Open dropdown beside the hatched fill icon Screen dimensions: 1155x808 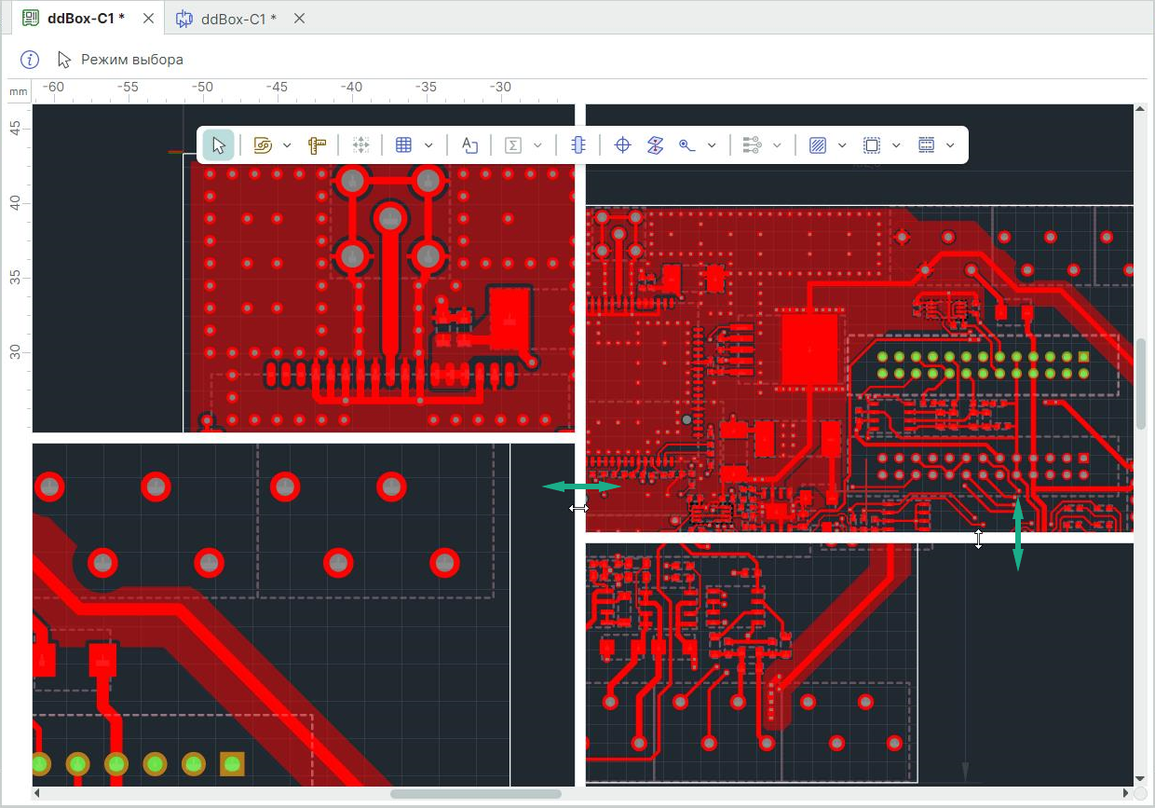click(842, 145)
